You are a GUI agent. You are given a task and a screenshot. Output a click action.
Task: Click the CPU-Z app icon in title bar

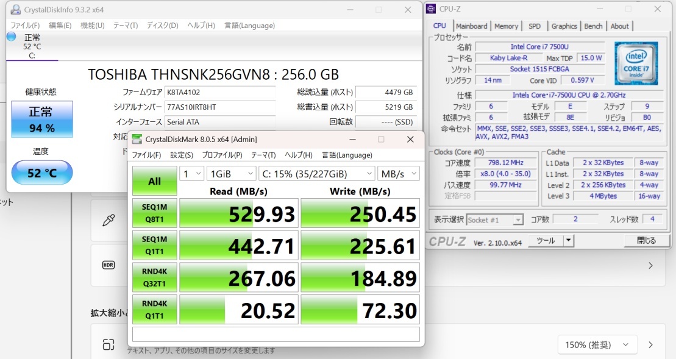(x=431, y=9)
